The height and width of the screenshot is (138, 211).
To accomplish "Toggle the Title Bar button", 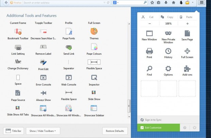I will point(13,131).
